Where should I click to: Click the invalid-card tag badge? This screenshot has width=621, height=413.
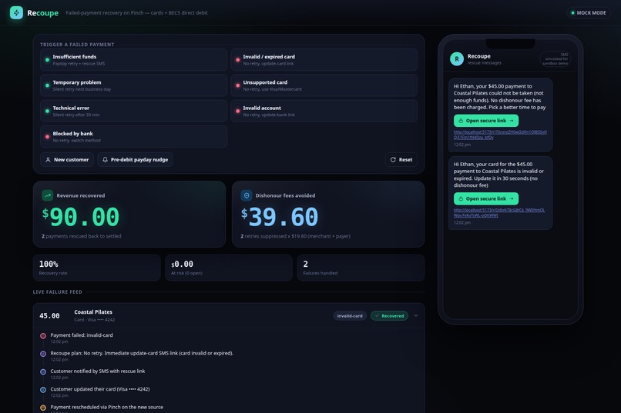[x=350, y=316]
